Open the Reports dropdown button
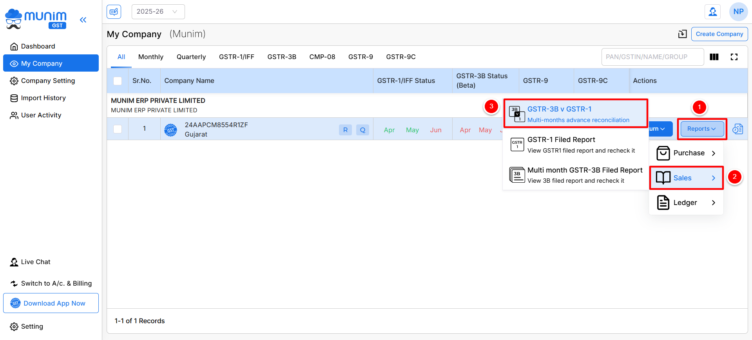 [702, 129]
